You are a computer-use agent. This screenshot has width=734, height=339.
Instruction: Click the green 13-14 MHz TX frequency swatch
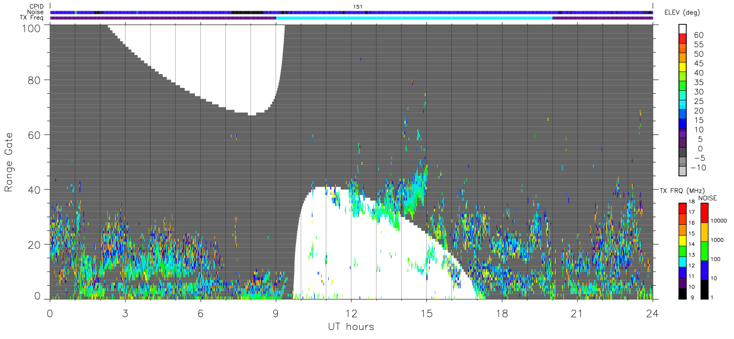pos(682,251)
